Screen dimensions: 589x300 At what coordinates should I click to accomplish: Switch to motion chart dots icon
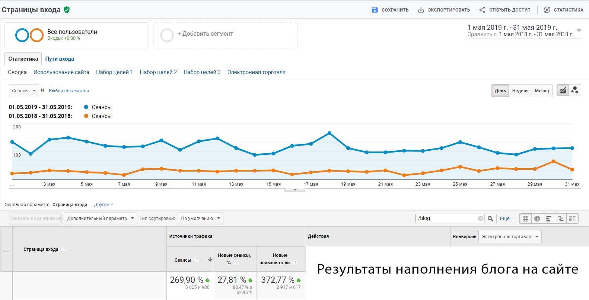coord(575,90)
